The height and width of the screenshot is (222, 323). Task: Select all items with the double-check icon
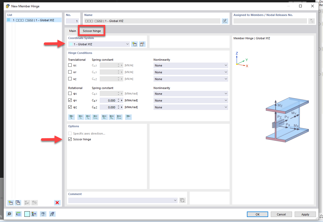(27, 202)
